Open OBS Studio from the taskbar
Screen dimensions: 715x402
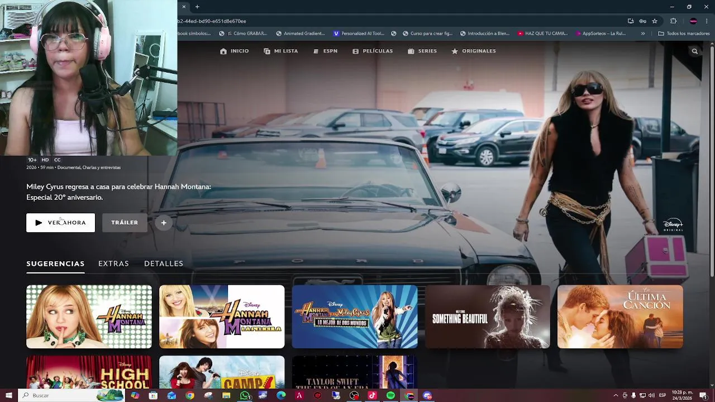click(354, 395)
